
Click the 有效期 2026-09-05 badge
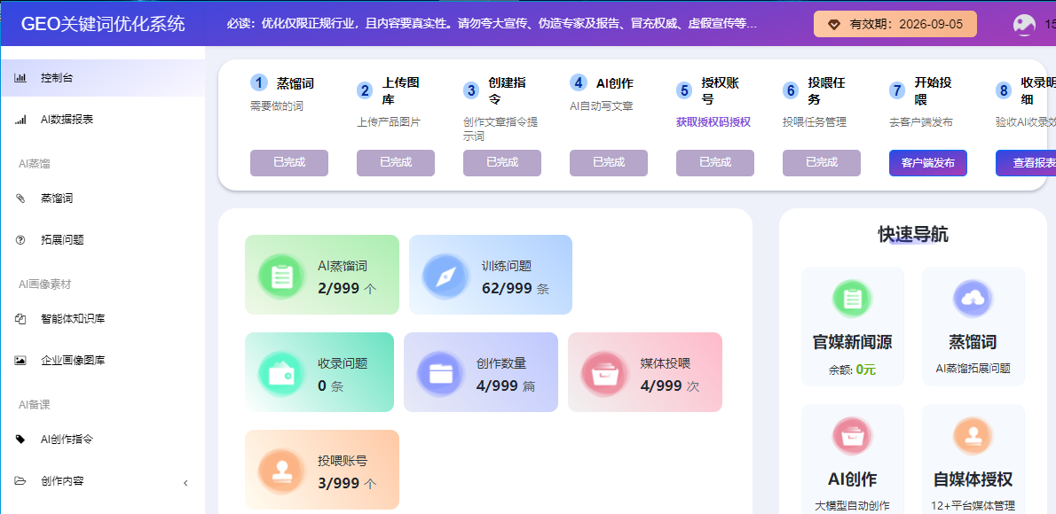(x=894, y=24)
